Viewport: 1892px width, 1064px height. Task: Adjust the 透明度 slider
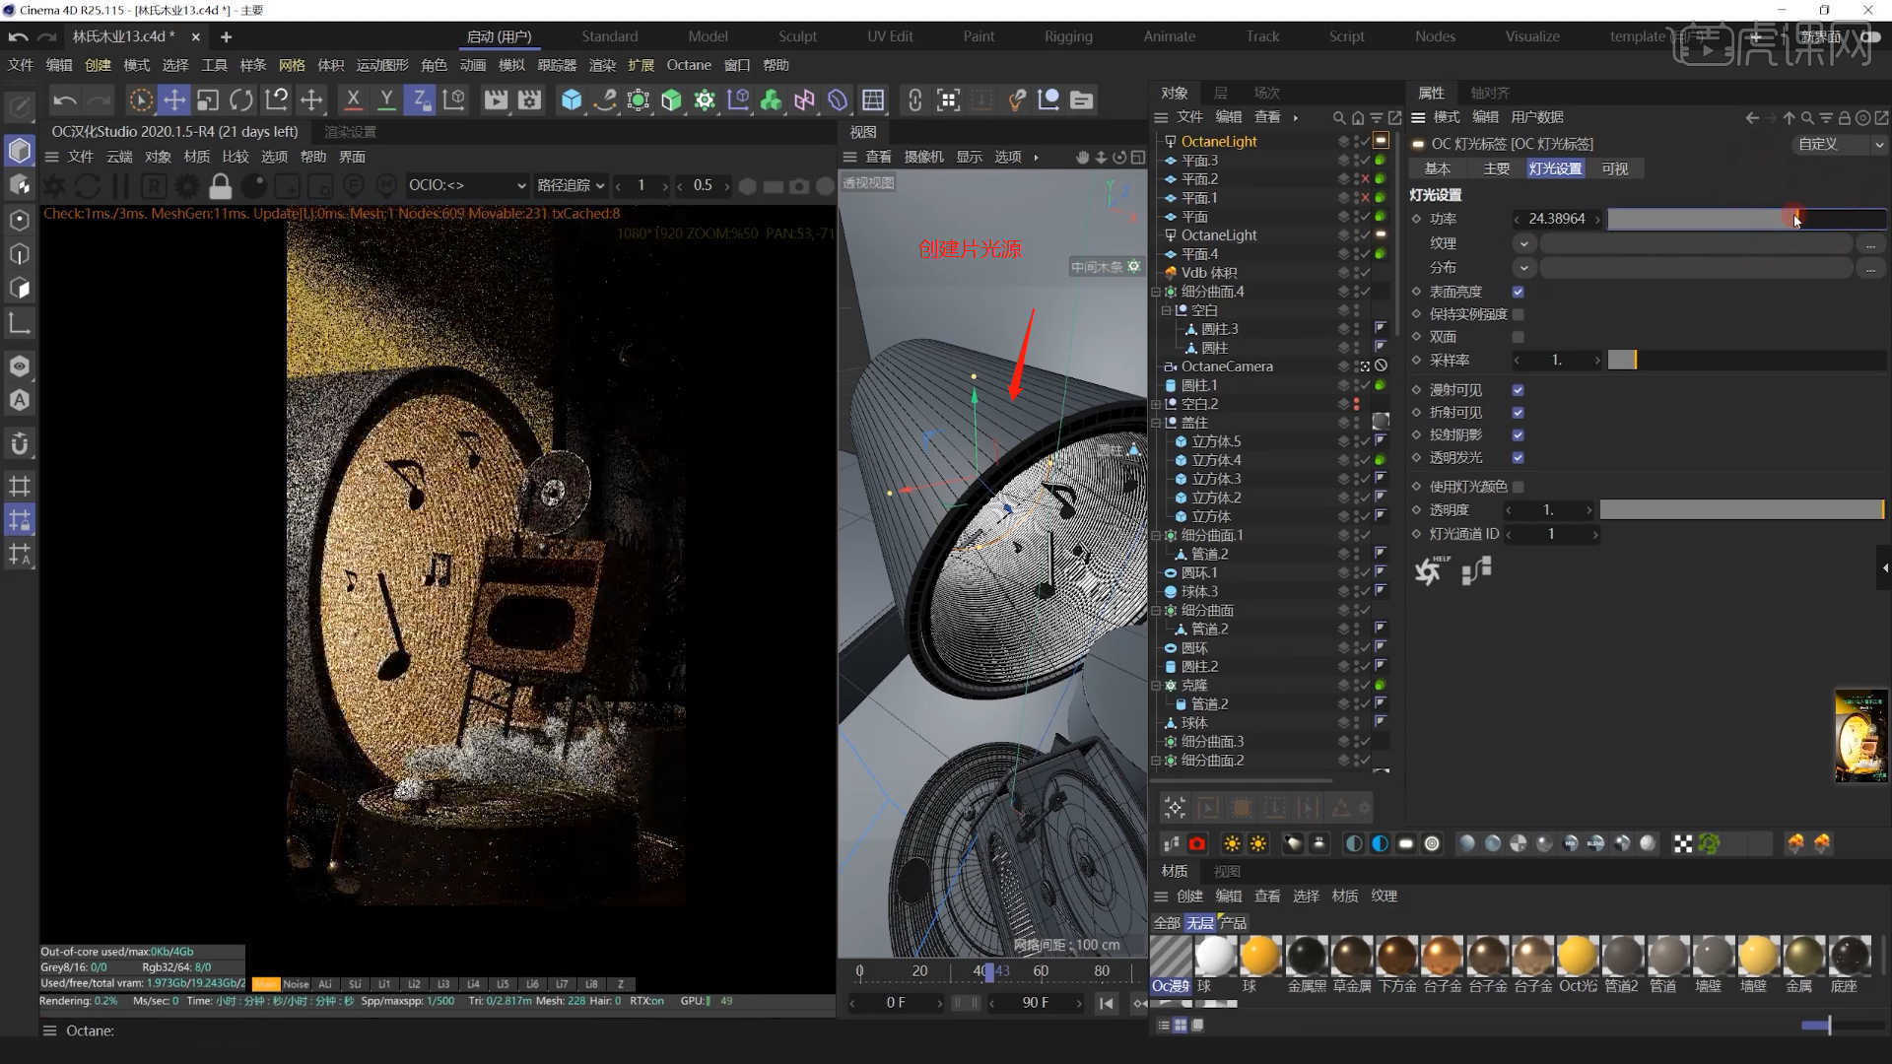[1741, 510]
